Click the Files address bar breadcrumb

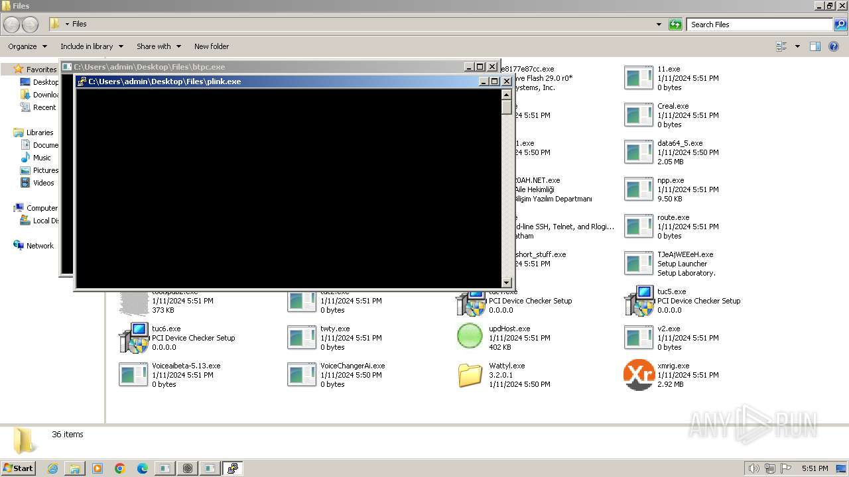80,24
